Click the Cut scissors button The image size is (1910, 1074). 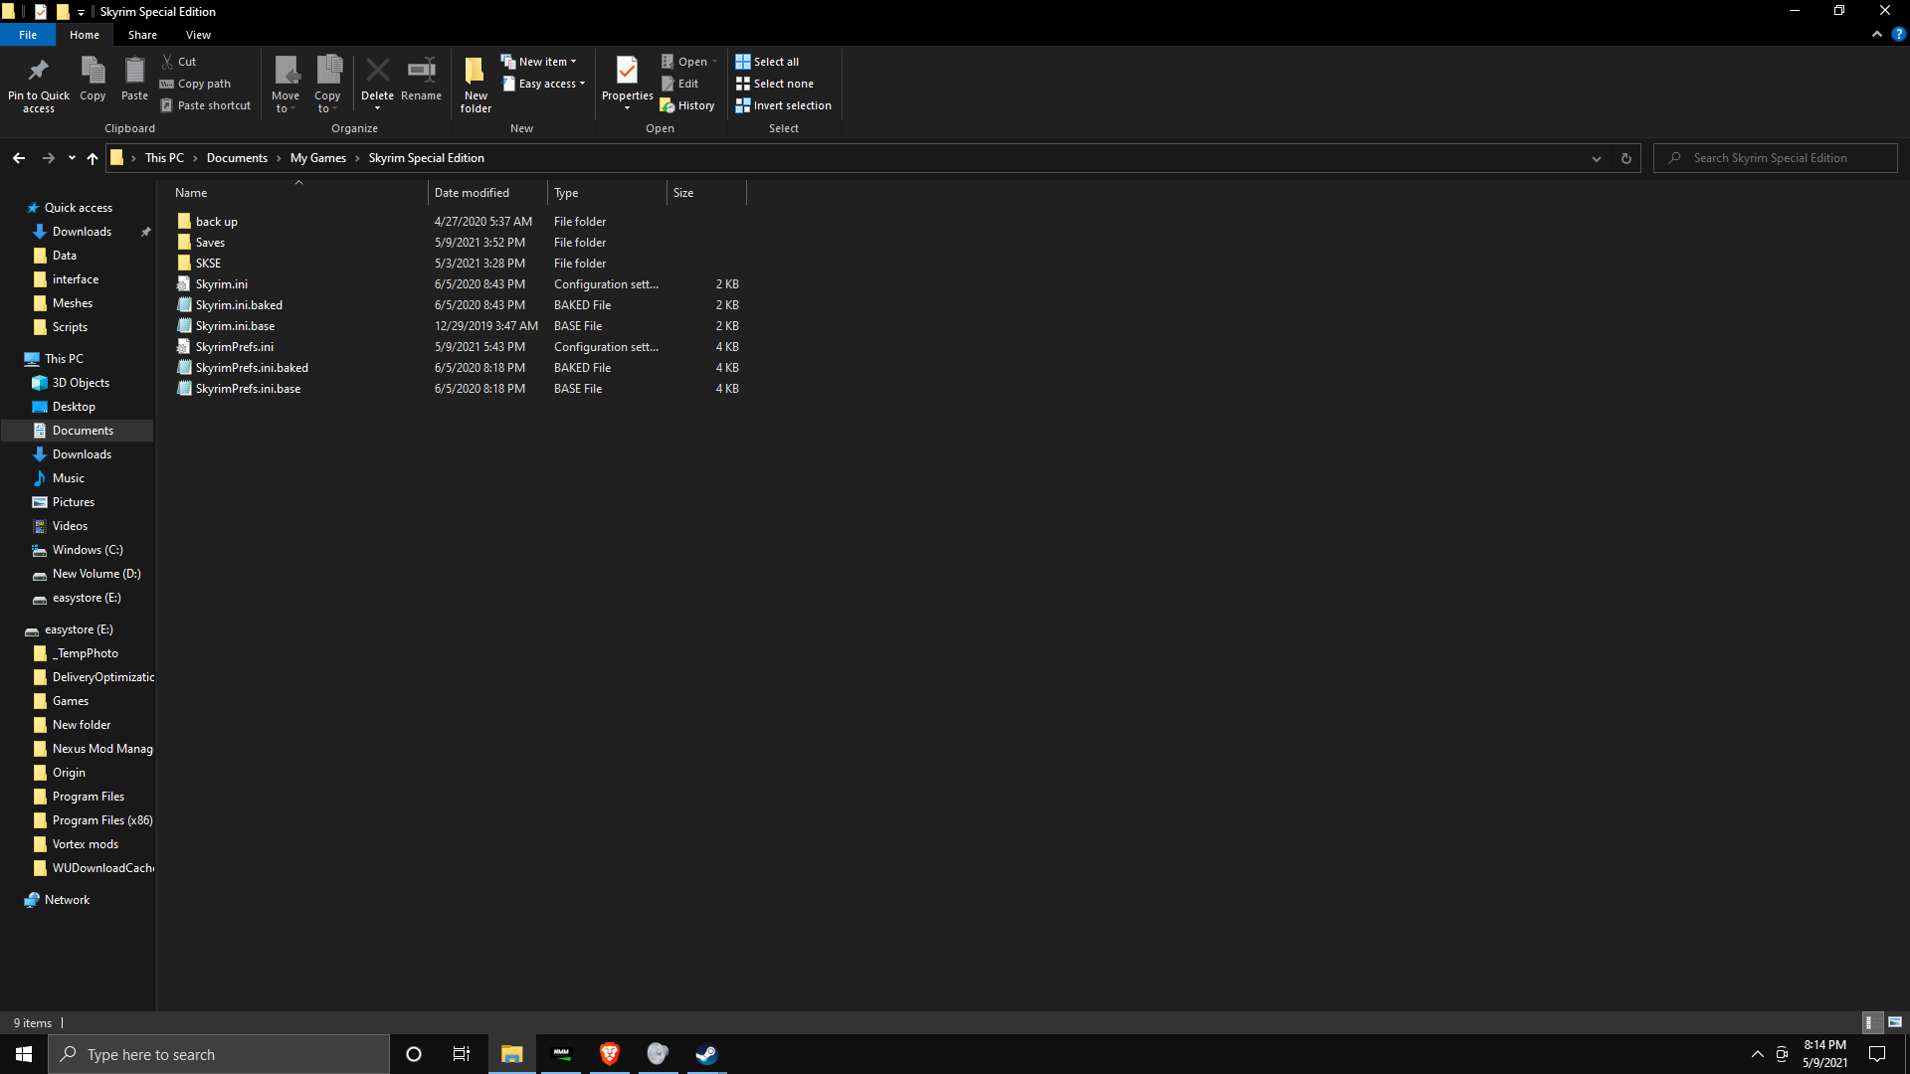pos(180,62)
